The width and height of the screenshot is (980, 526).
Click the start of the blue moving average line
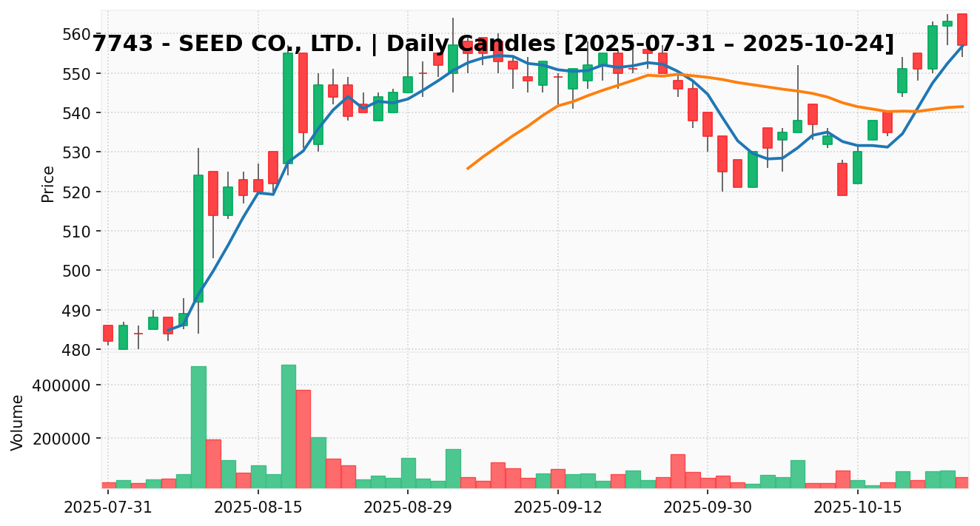pos(168,330)
